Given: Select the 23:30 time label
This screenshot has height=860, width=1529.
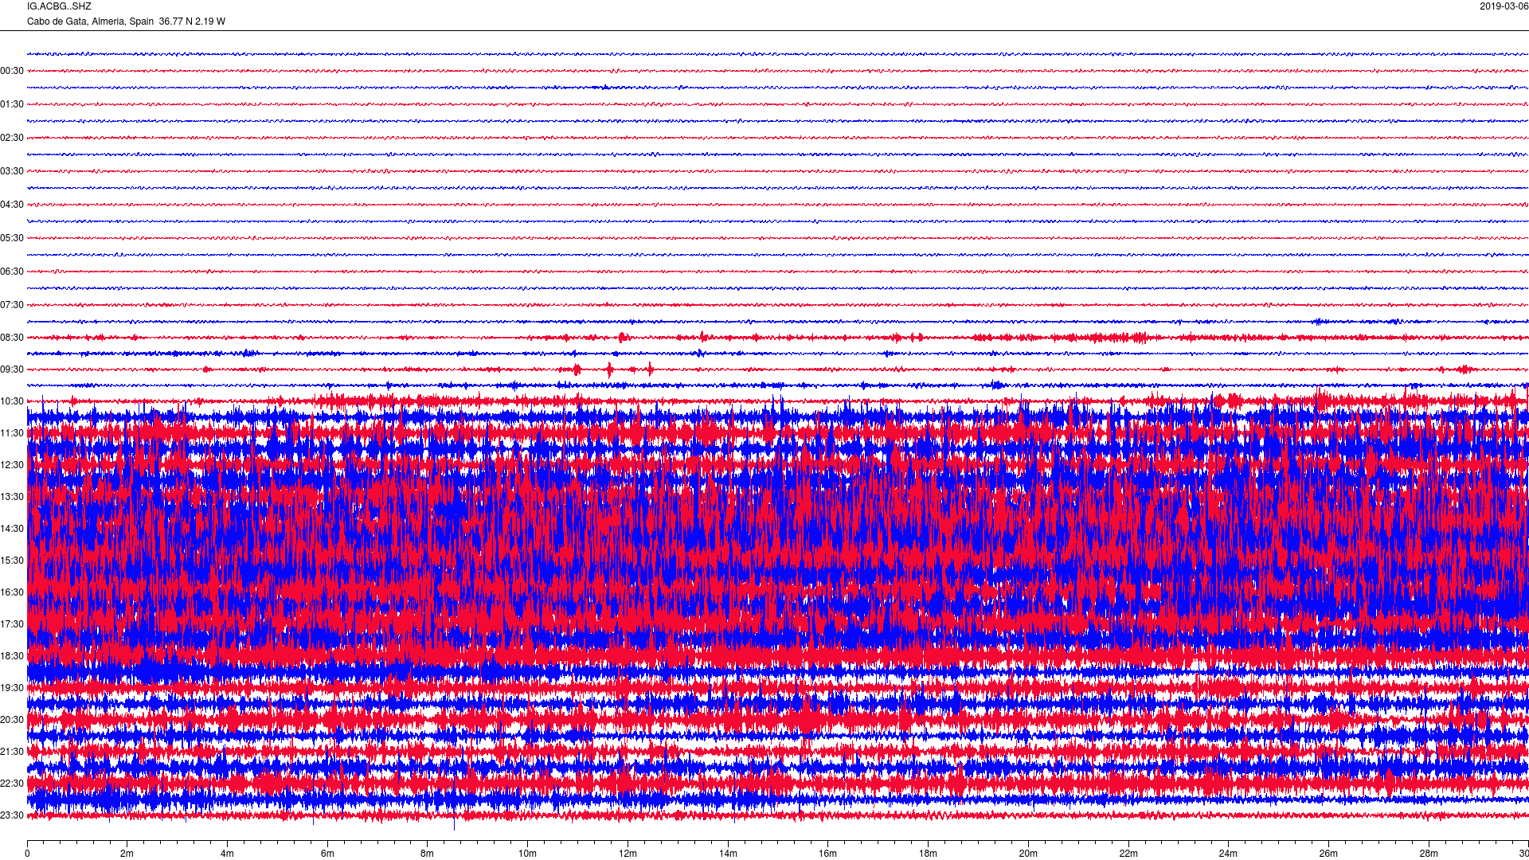Looking at the screenshot, I should pos(12,815).
